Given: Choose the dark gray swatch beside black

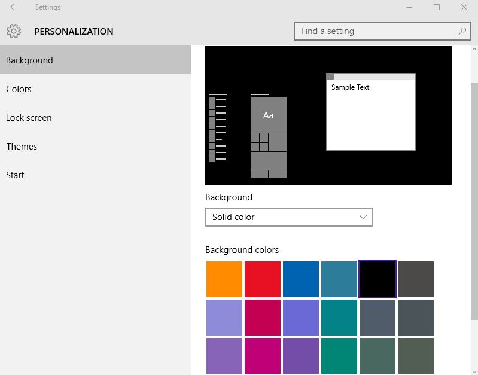Looking at the screenshot, I should coord(416,279).
